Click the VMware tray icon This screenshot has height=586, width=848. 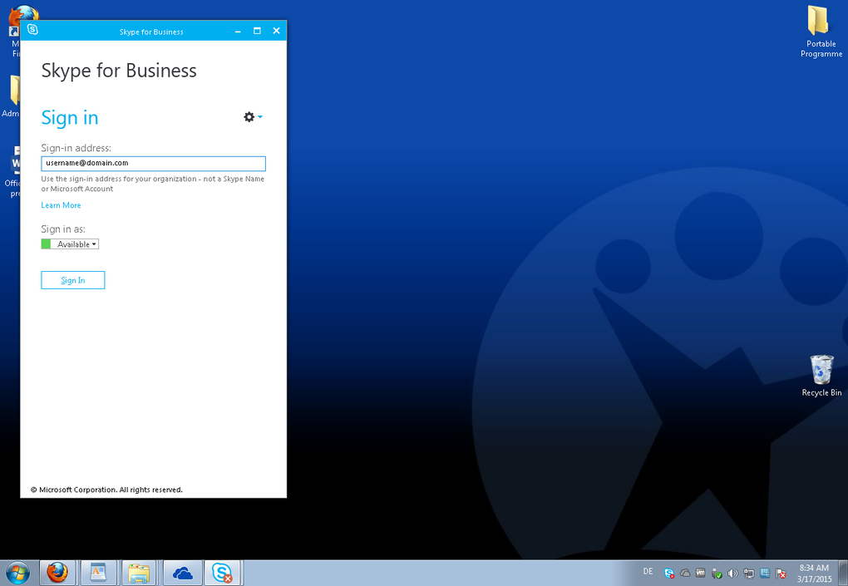[x=701, y=573]
